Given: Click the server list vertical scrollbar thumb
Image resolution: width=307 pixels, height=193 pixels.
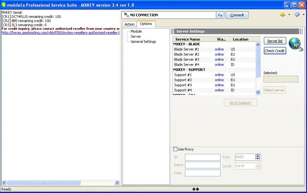Looking at the screenshot, I should tap(258, 62).
